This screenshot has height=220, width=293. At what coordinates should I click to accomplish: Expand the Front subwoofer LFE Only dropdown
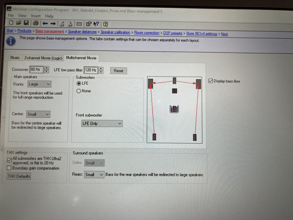(102, 123)
